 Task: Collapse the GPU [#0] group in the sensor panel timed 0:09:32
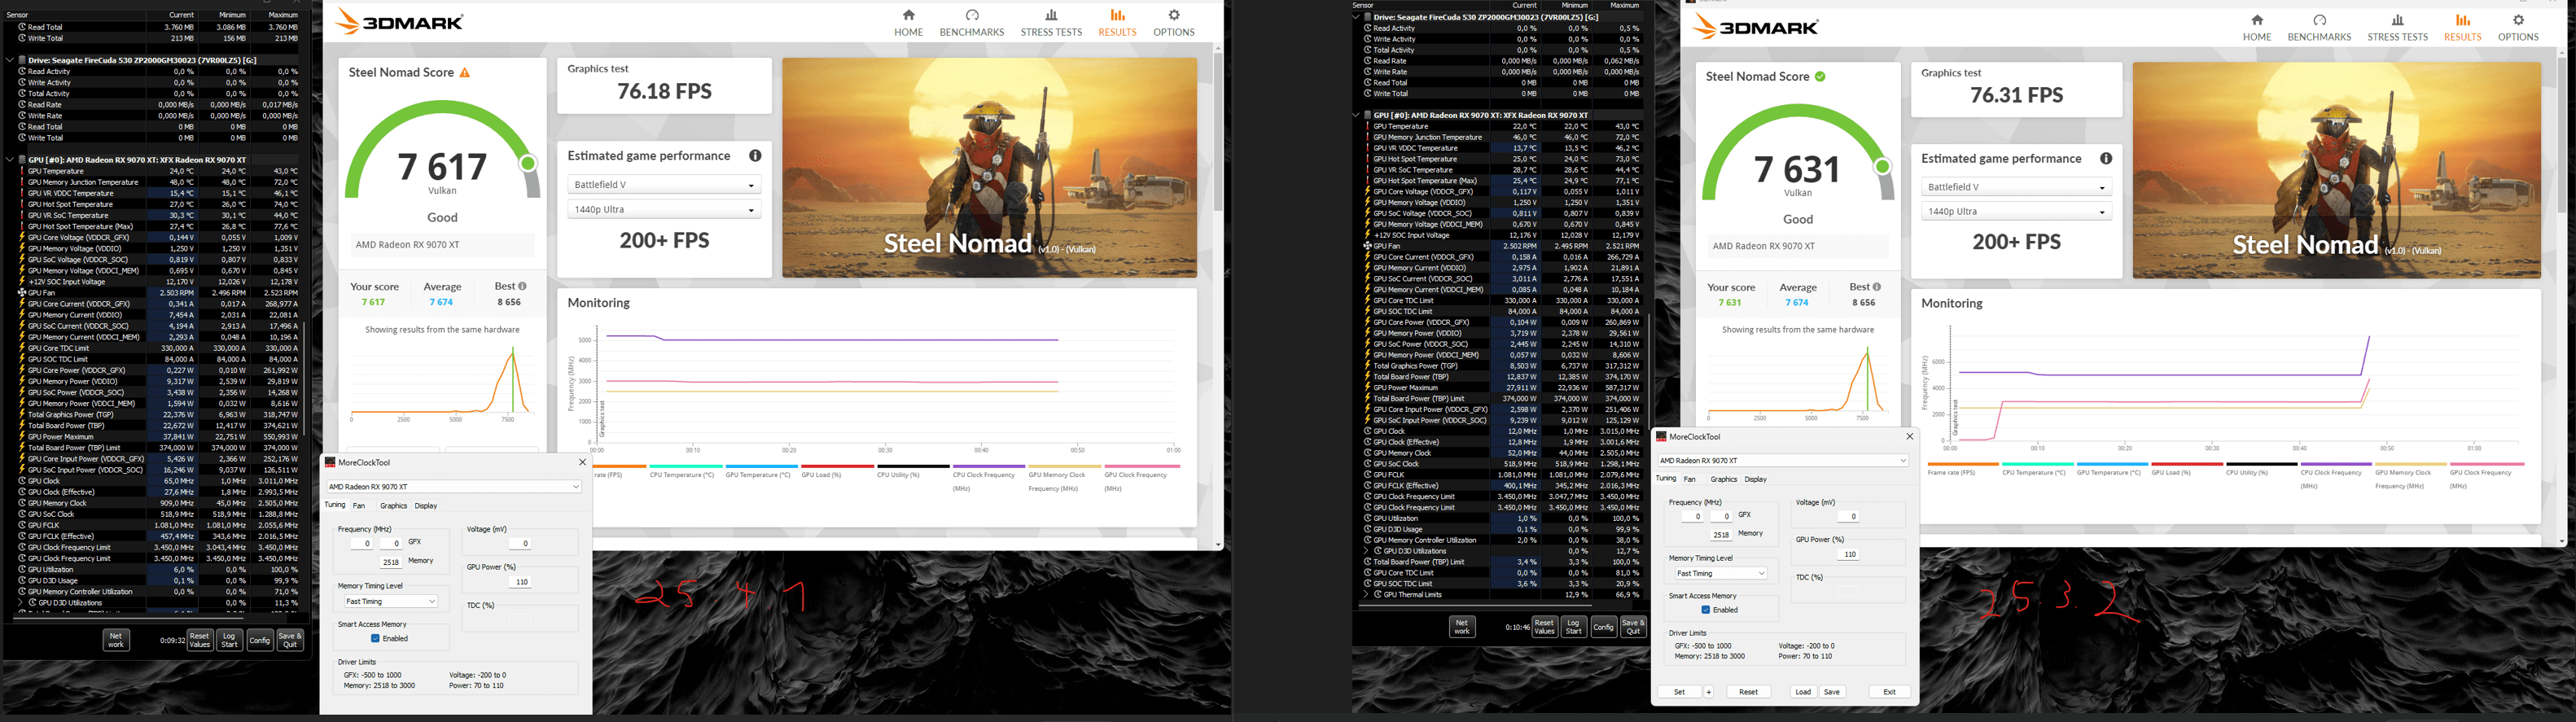(10, 159)
